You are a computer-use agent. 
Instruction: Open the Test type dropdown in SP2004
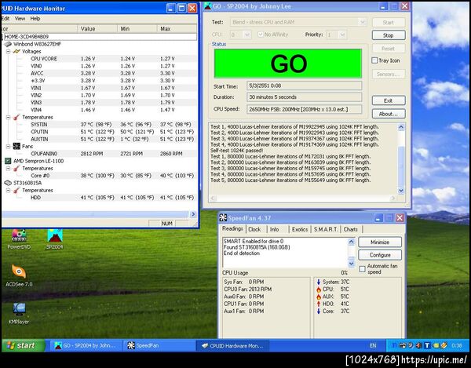(363, 22)
